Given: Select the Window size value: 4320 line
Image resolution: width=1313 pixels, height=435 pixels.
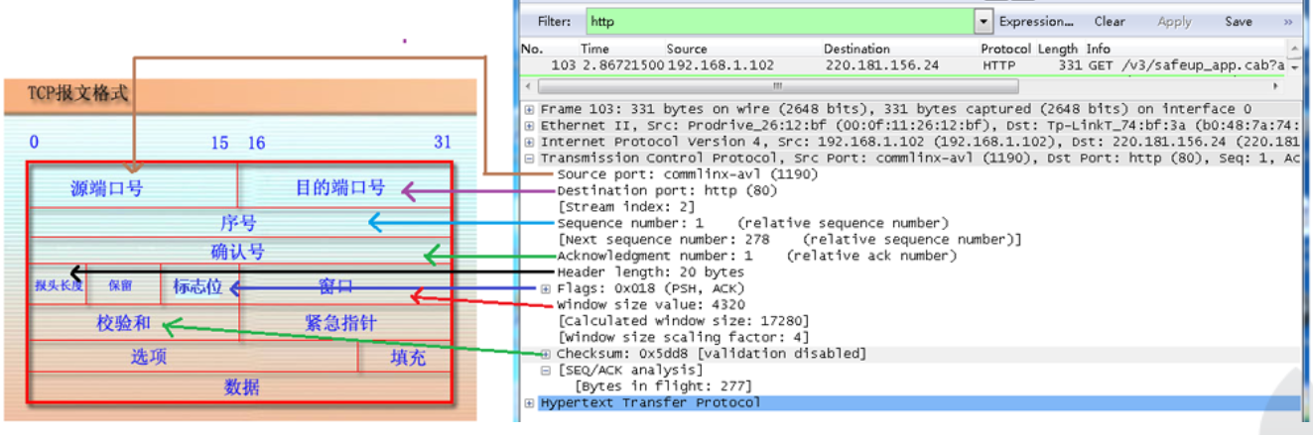Looking at the screenshot, I should click(x=650, y=304).
